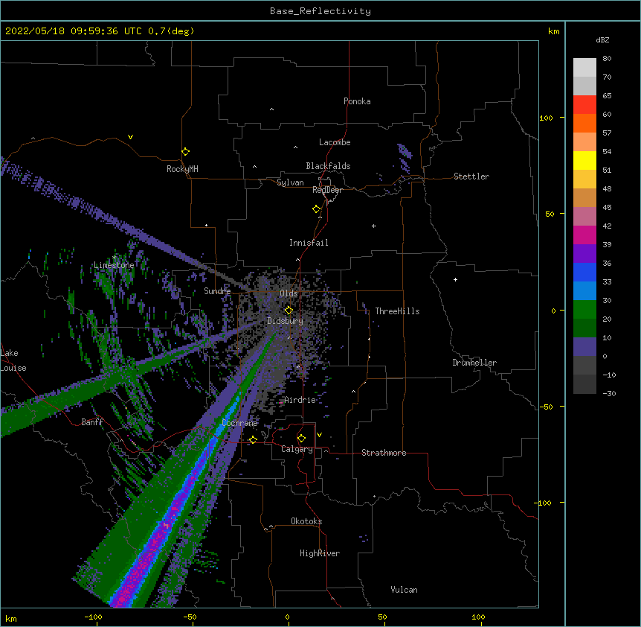Click the yellow radar-site diamond between Olds and Didsbury
Image resolution: width=641 pixels, height=627 pixels.
point(289,311)
